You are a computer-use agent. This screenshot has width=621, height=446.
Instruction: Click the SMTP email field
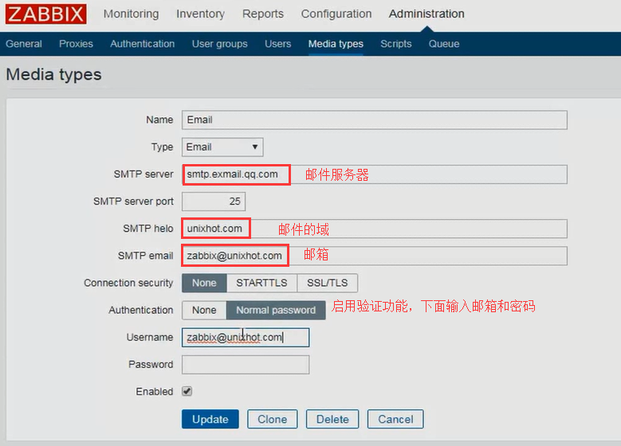pos(374,256)
